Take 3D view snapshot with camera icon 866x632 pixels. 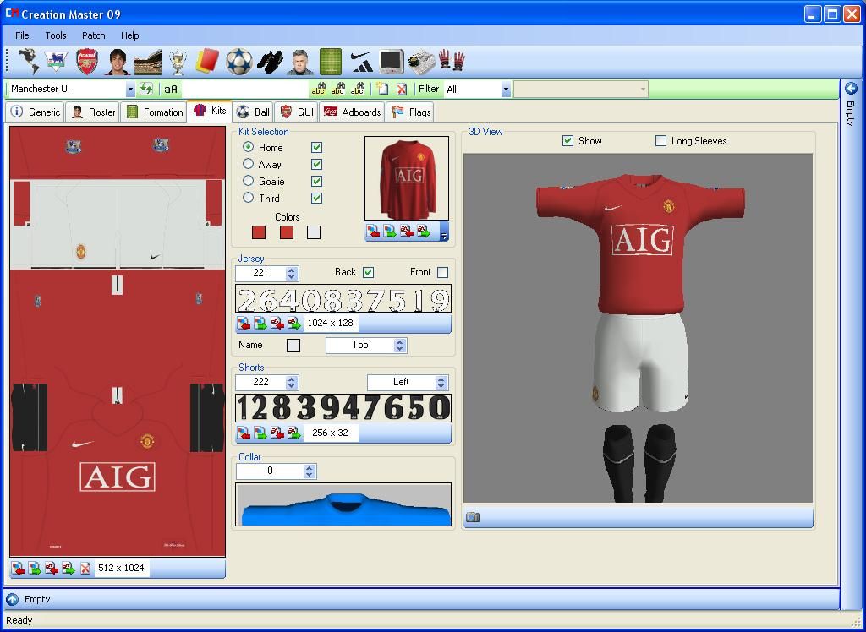[473, 517]
